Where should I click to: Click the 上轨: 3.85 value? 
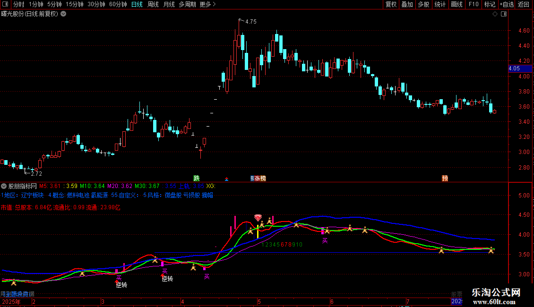[191, 186]
